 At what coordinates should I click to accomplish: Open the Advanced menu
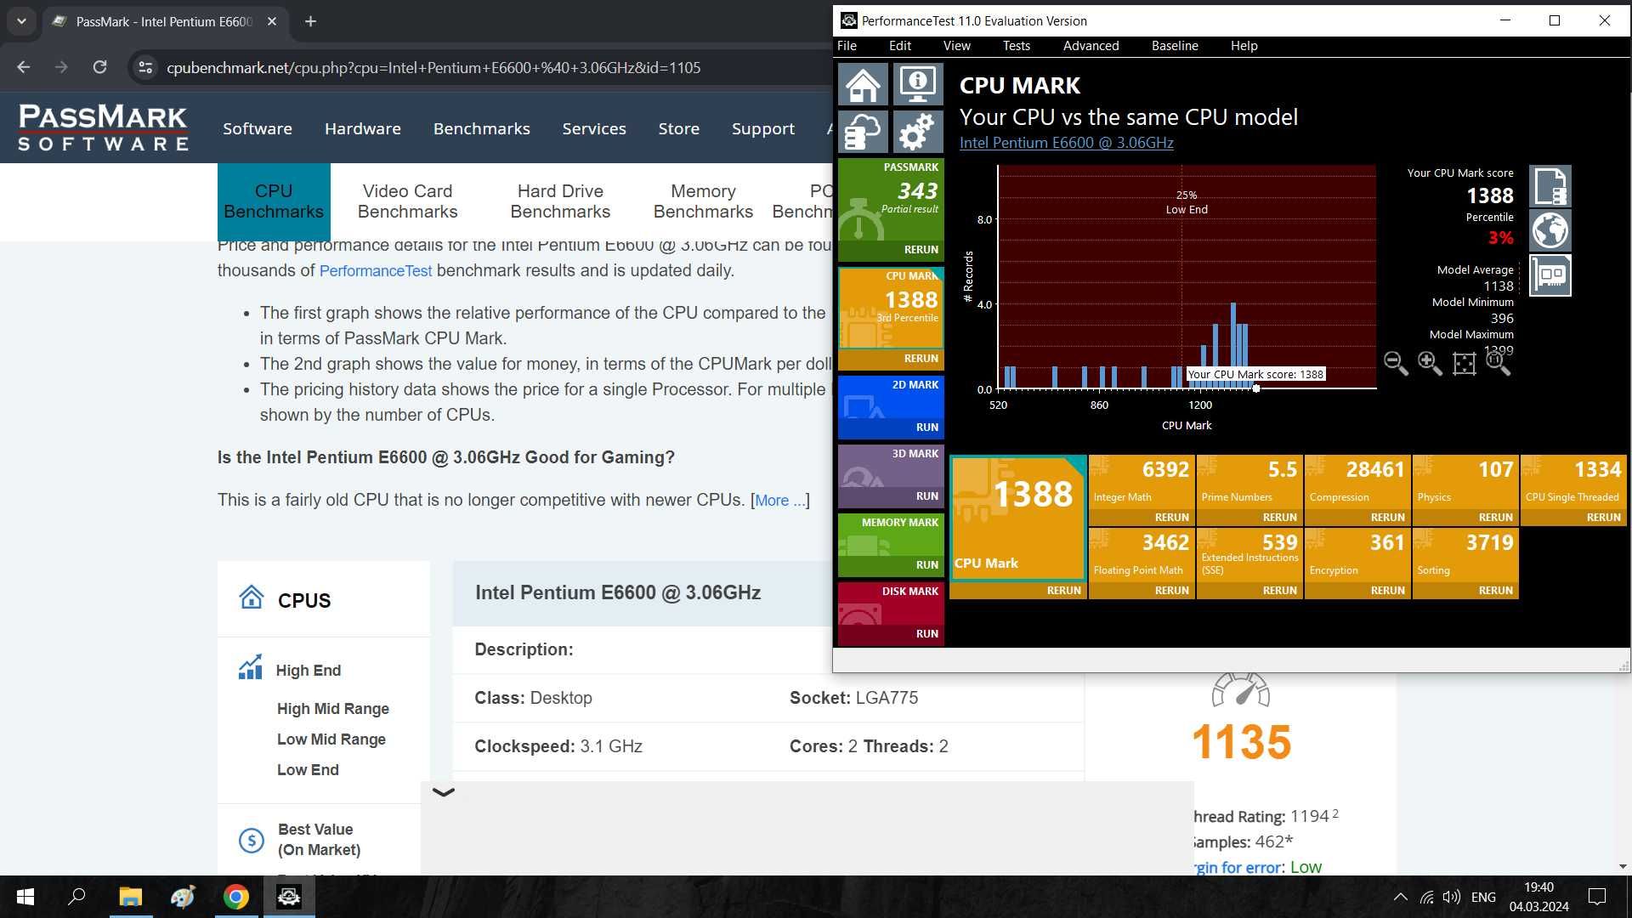(1091, 46)
